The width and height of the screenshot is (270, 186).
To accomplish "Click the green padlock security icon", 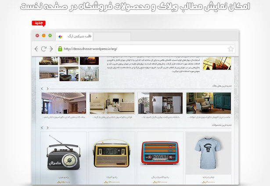I will click(60, 49).
